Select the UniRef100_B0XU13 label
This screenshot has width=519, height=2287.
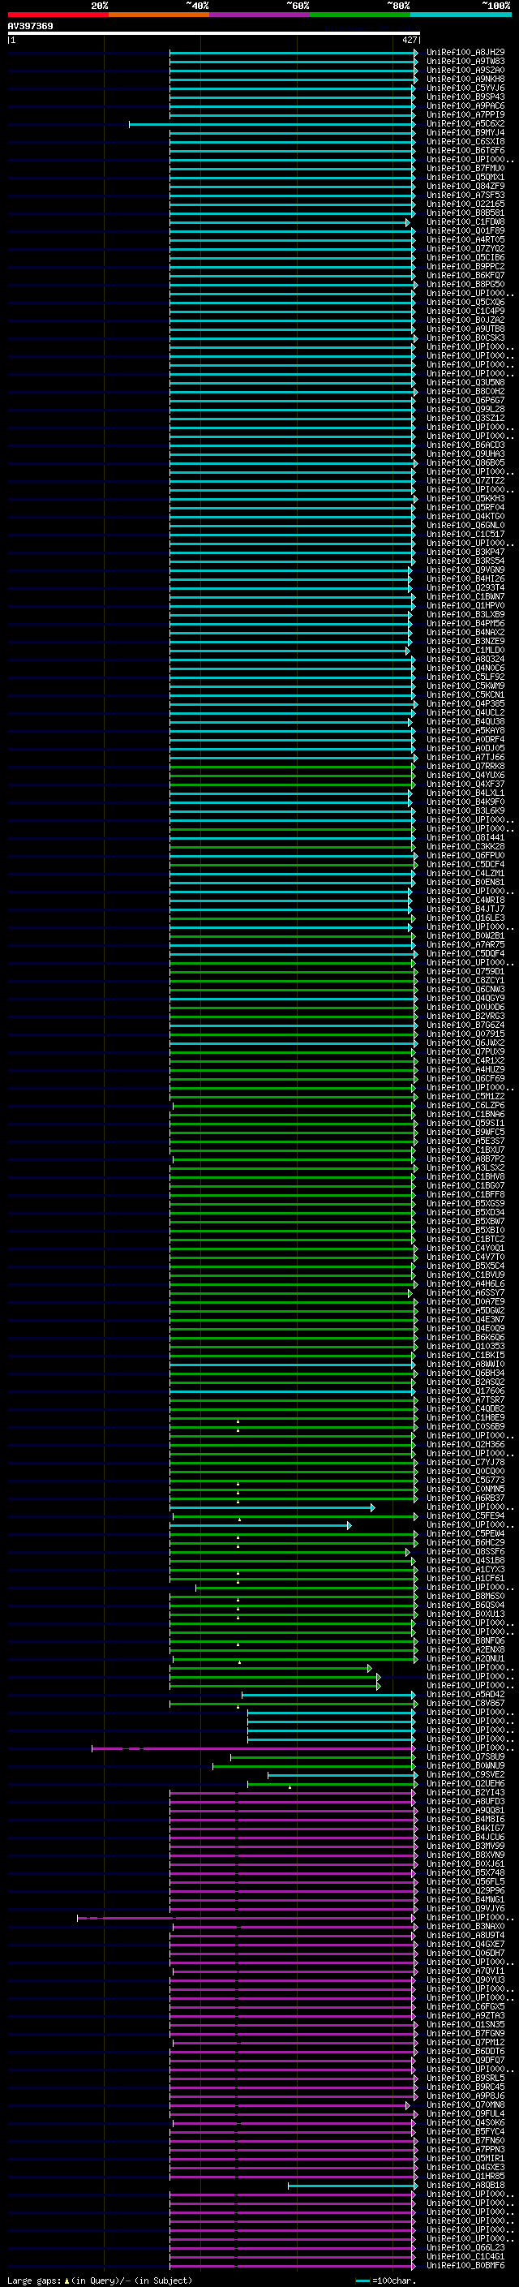[465, 1613]
